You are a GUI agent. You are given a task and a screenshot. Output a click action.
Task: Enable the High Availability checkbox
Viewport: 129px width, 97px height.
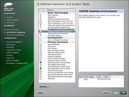pos(41,44)
